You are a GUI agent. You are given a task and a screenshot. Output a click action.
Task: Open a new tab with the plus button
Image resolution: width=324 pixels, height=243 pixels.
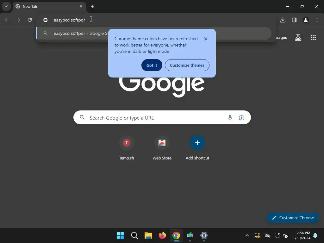coord(92,6)
